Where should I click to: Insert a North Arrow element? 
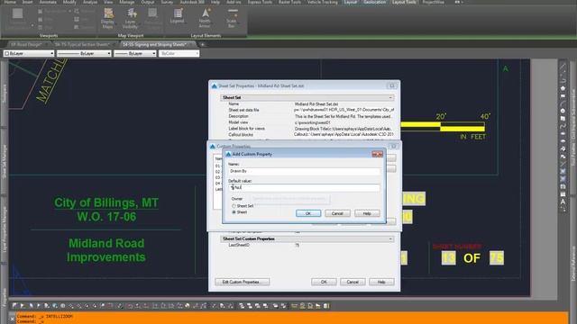205,18
